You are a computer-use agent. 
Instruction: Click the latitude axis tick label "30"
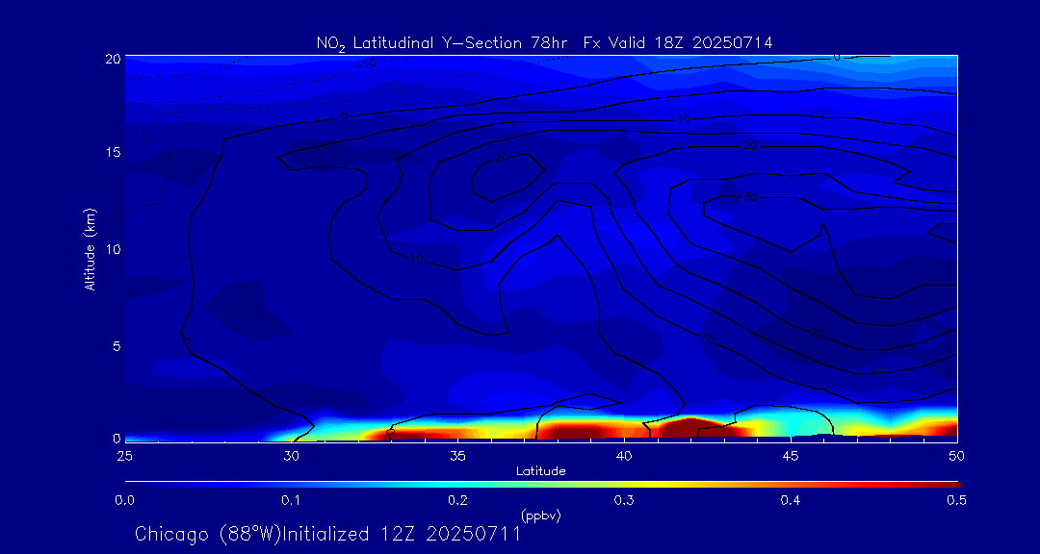tap(291, 456)
